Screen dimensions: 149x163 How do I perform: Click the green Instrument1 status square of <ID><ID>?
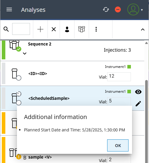point(129,67)
